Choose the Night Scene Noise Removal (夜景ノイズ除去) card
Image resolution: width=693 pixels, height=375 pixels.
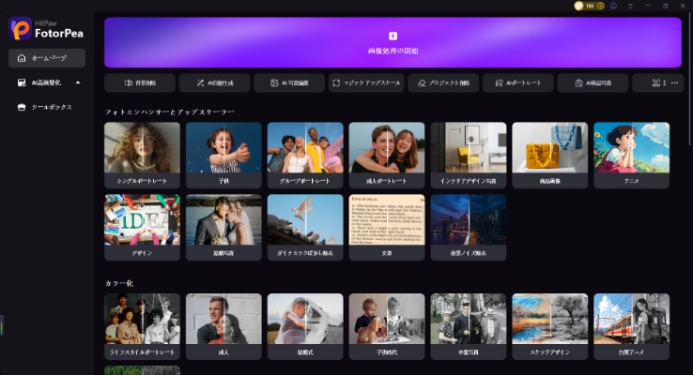(x=469, y=227)
